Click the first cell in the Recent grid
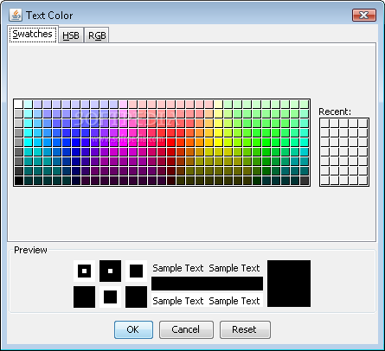This screenshot has width=385, height=351. [x=325, y=123]
